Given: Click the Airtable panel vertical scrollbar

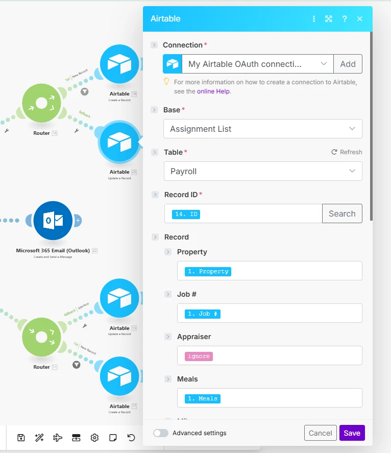Looking at the screenshot, I should tap(371, 126).
